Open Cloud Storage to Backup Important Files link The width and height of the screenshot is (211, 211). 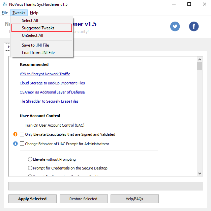tap(52, 83)
